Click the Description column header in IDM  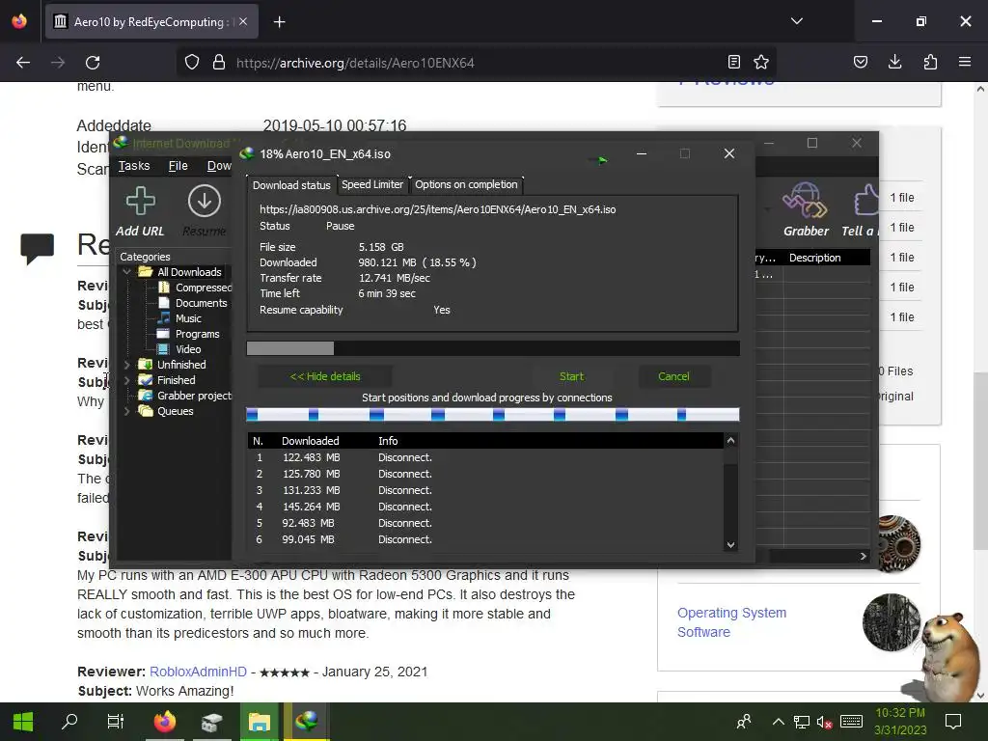pos(814,258)
